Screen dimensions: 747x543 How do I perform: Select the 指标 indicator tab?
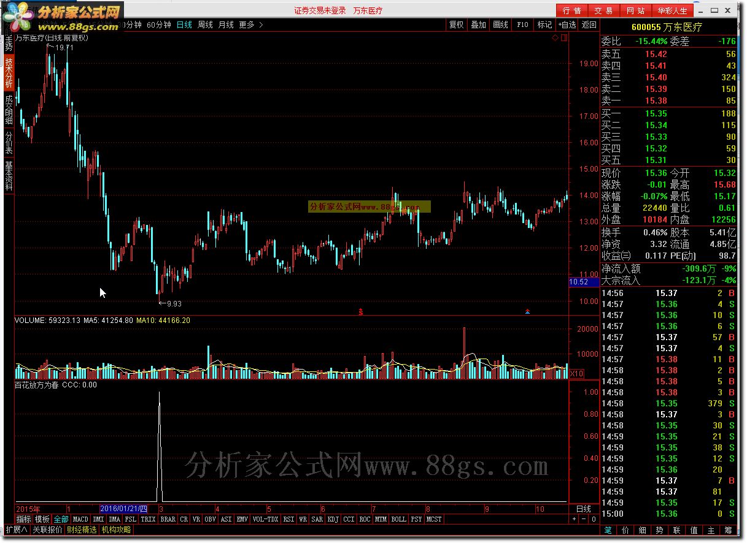pyautogui.click(x=24, y=519)
